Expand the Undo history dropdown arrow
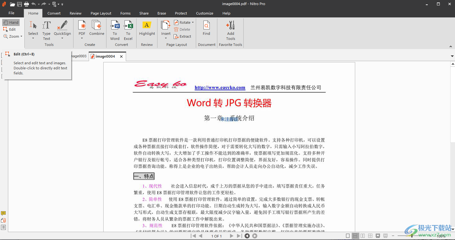455x240 pixels. 39,4
